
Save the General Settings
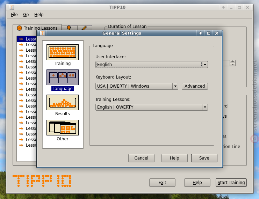204,158
